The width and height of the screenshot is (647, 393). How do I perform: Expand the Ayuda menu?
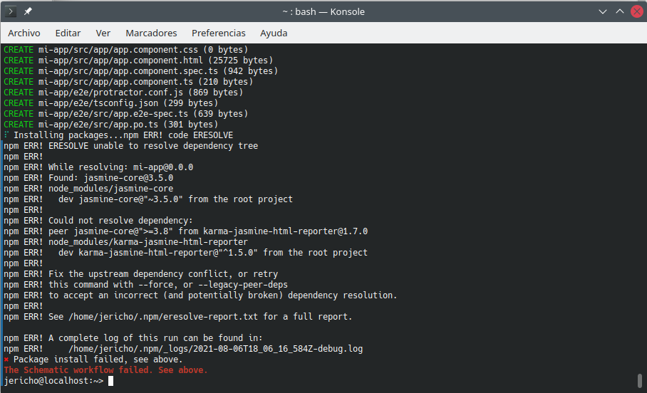point(274,33)
